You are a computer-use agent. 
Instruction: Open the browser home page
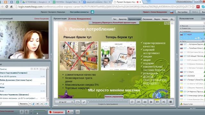[12, 7]
